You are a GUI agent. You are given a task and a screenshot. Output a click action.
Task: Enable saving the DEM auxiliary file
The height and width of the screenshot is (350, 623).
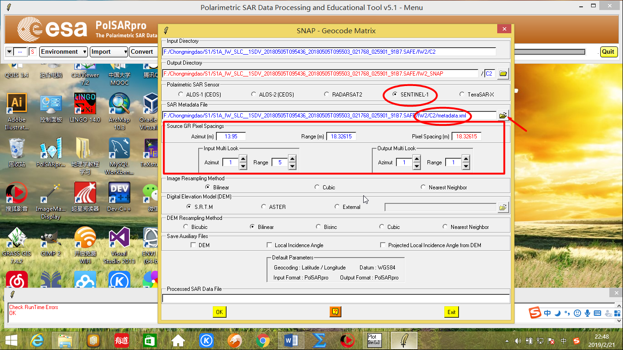[193, 245]
